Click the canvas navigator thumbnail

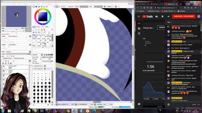pyautogui.click(x=16, y=16)
